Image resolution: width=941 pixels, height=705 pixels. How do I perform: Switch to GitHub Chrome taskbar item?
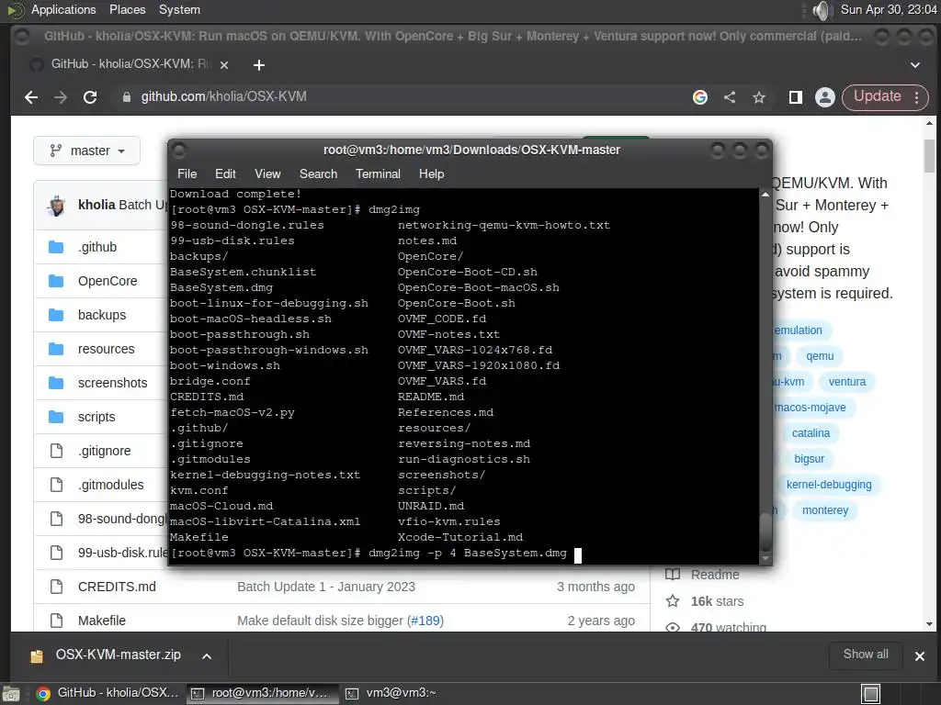(x=108, y=693)
